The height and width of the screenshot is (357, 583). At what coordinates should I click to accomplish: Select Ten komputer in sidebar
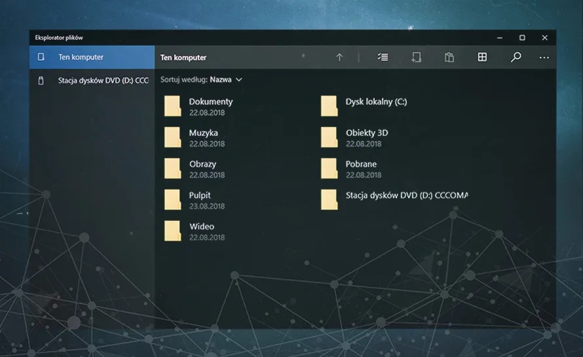pyautogui.click(x=92, y=57)
